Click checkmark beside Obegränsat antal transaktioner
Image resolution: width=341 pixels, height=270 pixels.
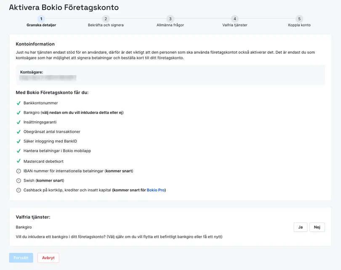pos(19,132)
